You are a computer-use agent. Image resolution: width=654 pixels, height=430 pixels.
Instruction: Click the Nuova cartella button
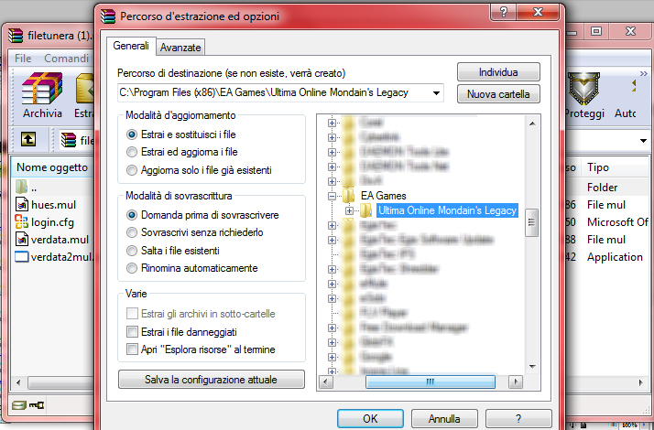point(498,94)
